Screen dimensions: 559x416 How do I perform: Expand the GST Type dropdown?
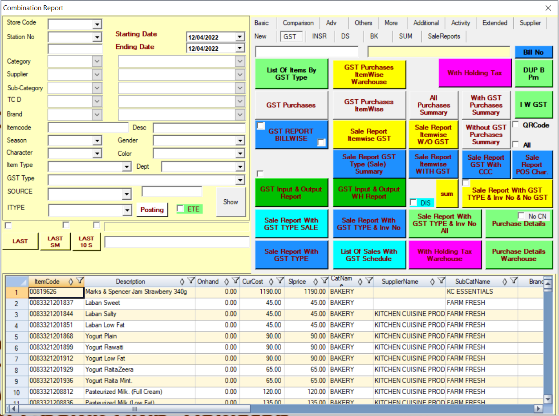tap(240, 180)
